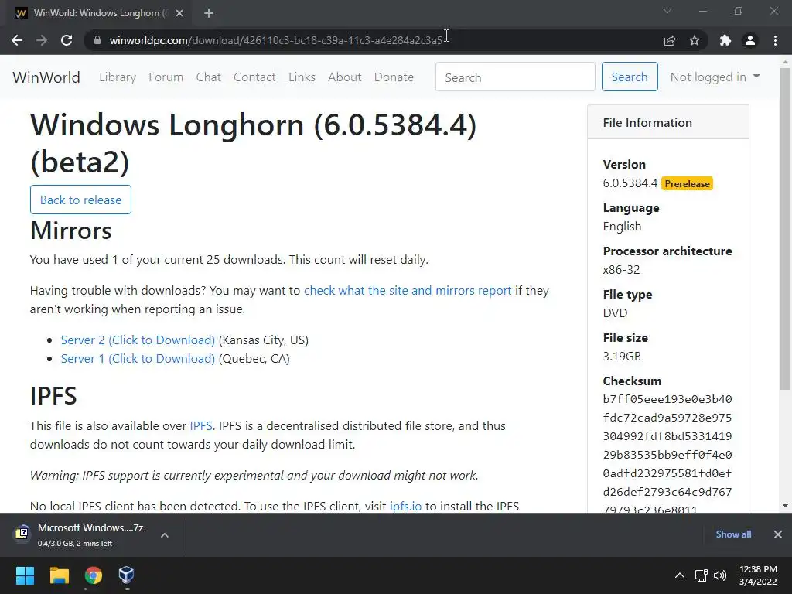Click the Chrome icon in the taskbar
Viewport: 792px width, 594px height.
[93, 575]
